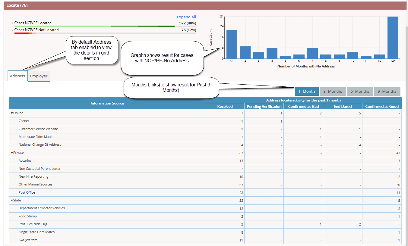Expand Cases NCP/PF Located row triangle
The height and width of the screenshot is (246, 408).
[13, 23]
